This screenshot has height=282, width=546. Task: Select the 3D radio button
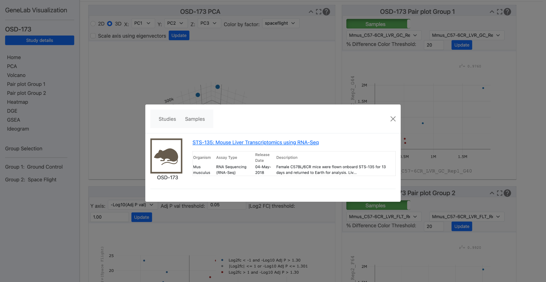tap(110, 24)
